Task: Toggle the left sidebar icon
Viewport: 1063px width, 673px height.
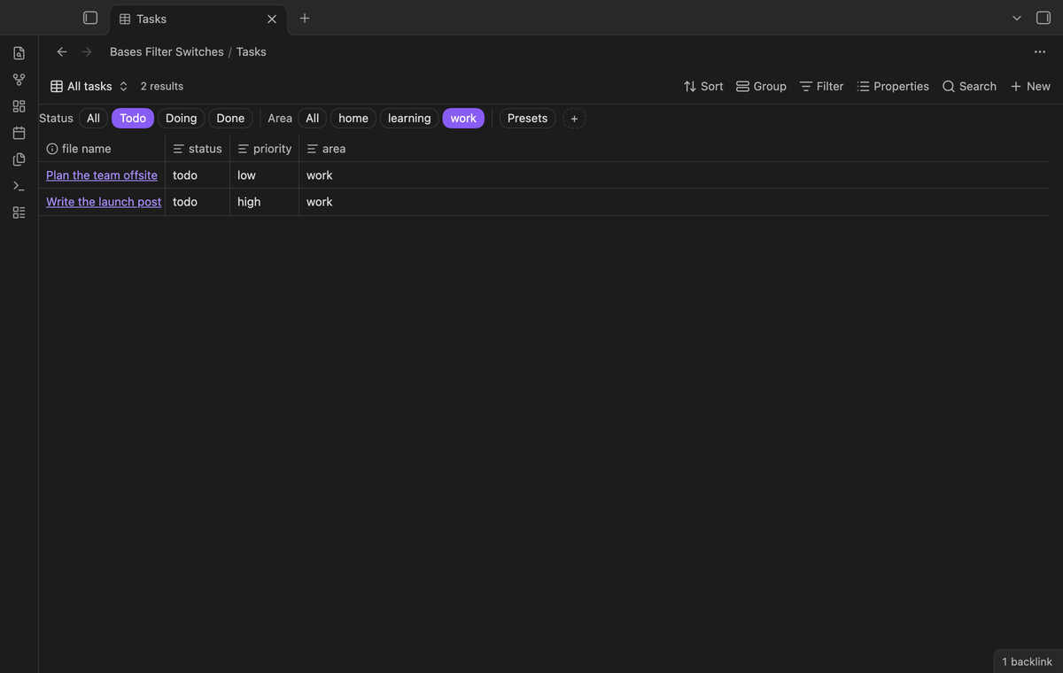Action: tap(89, 18)
